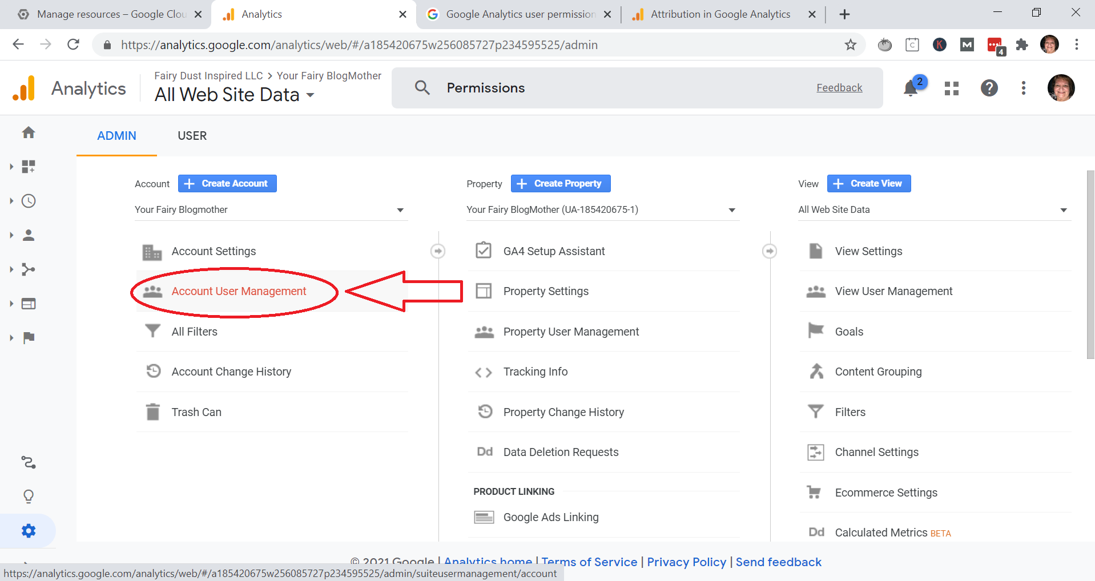Open the Acquisition arrows icon in sidebar
This screenshot has width=1095, height=581.
(29, 269)
